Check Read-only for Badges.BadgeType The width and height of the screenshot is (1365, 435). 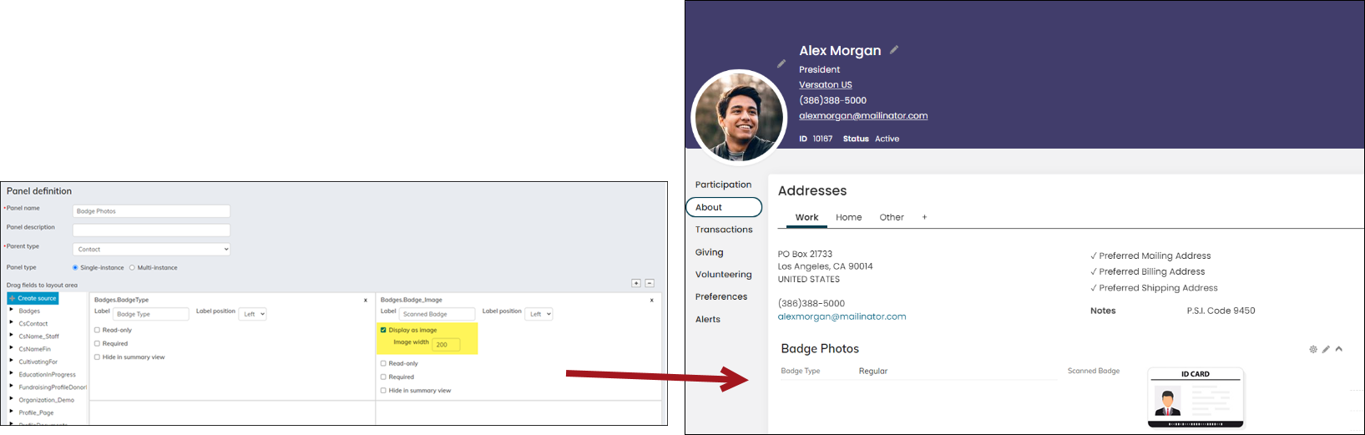click(x=97, y=330)
